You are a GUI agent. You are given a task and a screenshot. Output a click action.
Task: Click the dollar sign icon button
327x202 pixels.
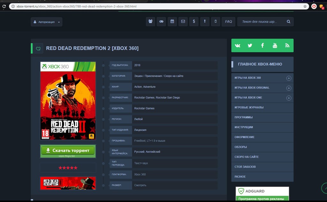194,21
